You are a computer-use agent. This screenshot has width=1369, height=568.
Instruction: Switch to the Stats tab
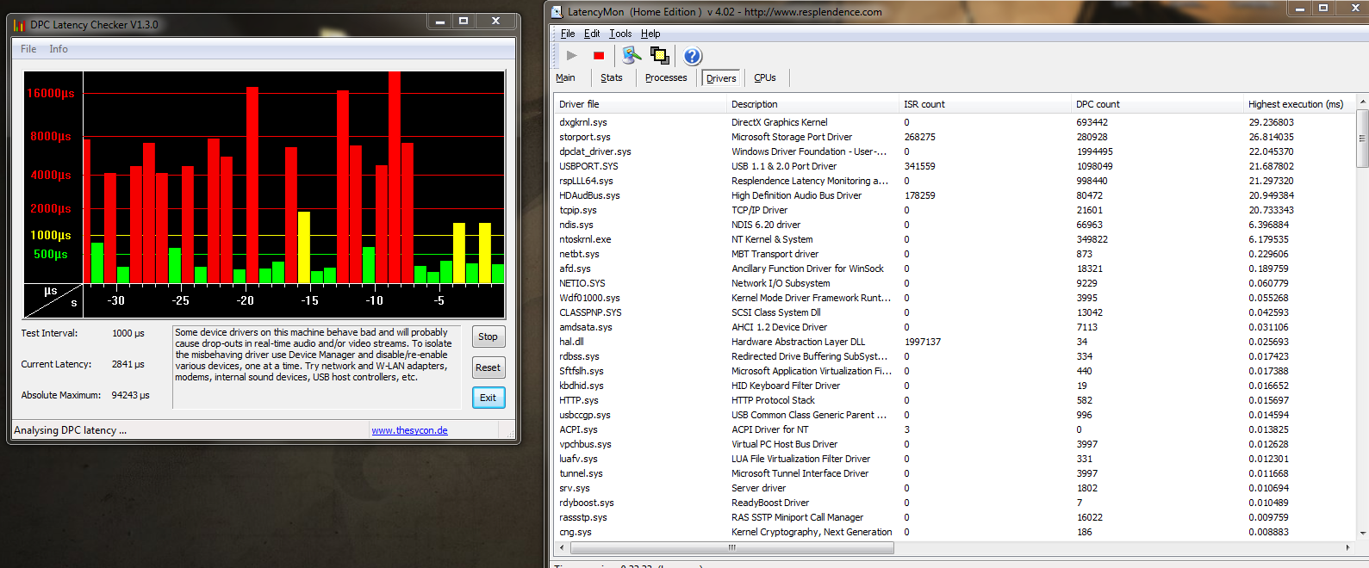coord(612,77)
